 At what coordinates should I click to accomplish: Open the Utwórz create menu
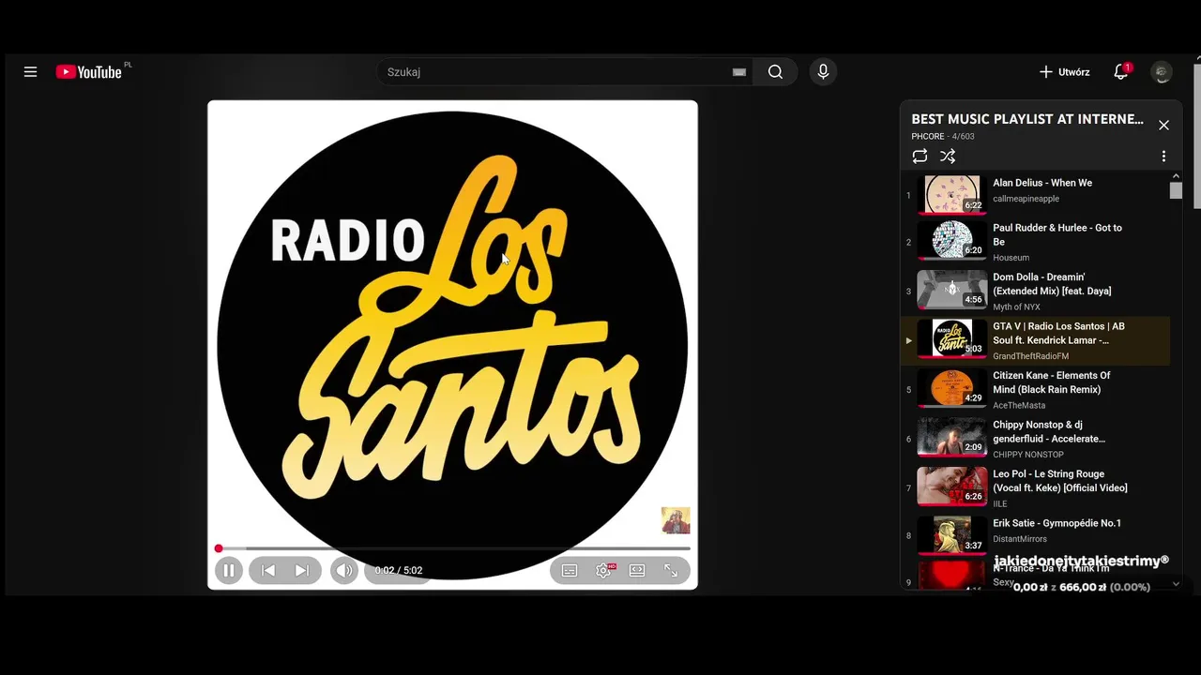tap(1065, 72)
